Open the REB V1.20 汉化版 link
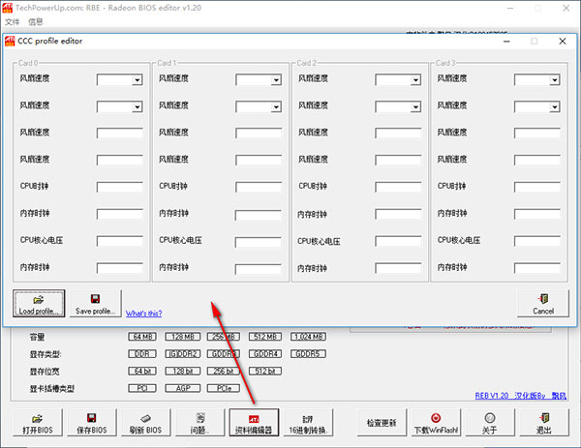The image size is (581, 448). click(x=521, y=396)
